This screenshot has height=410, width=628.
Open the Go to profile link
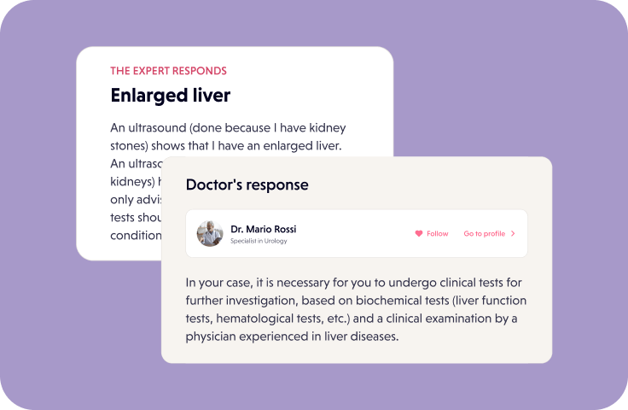click(x=485, y=233)
